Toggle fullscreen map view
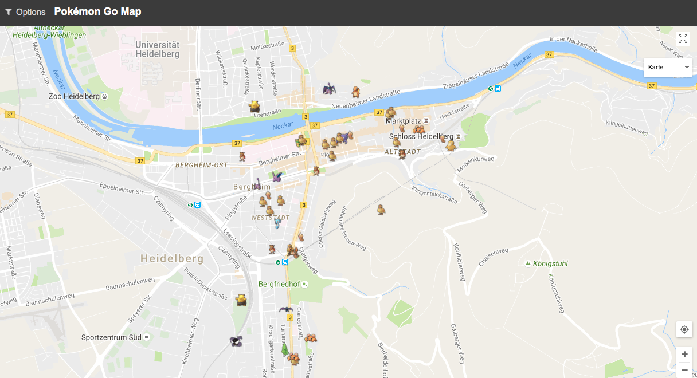This screenshot has height=378, width=697. click(683, 39)
